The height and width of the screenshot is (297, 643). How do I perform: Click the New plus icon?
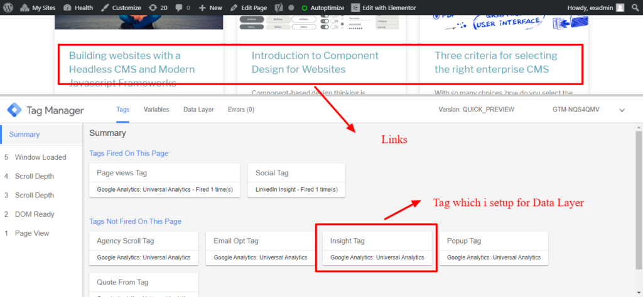tap(202, 8)
